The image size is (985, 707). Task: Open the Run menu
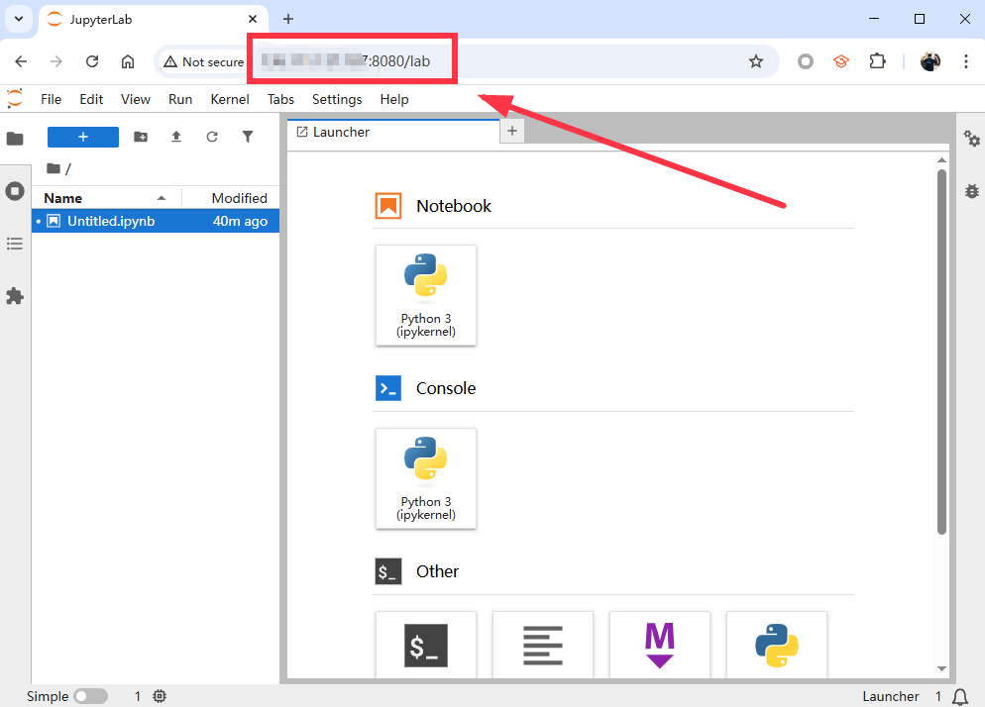click(180, 99)
